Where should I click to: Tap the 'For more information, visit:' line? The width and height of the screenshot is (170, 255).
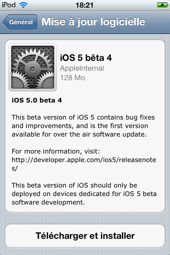56,151
